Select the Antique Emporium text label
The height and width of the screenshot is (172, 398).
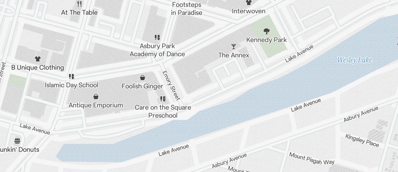pyautogui.click(x=96, y=105)
